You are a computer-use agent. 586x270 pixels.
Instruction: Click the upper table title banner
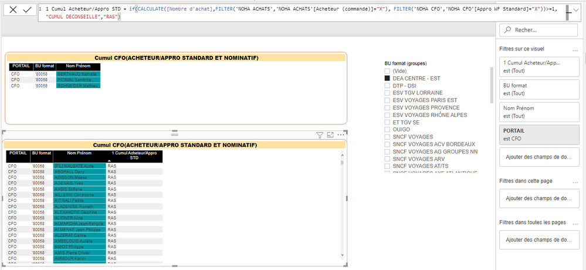[x=177, y=58]
